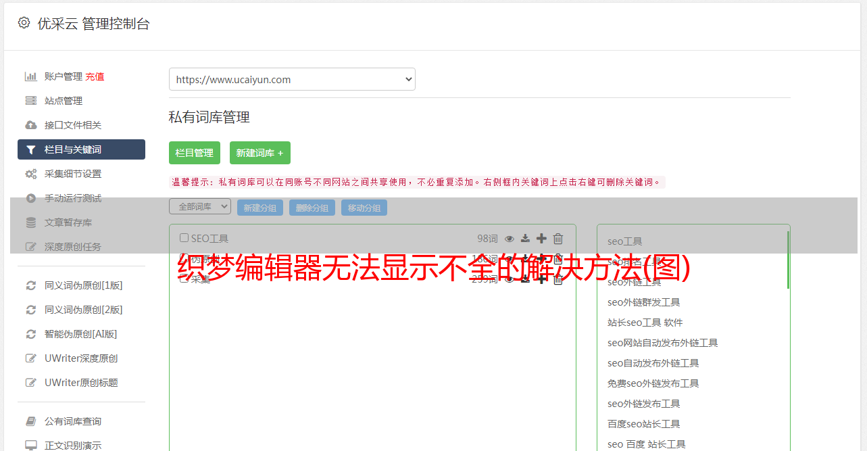Download the SEO工具 word library
Image resolution: width=867 pixels, height=451 pixels.
pos(525,239)
